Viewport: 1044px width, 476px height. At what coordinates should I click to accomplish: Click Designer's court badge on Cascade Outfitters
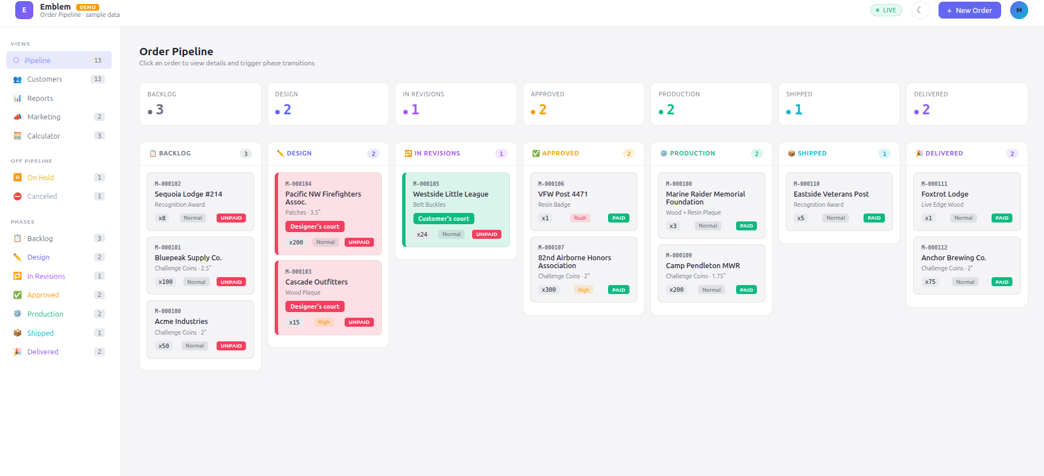[315, 306]
